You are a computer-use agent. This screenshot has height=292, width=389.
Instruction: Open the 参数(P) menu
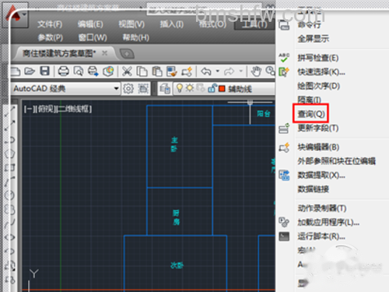point(51,37)
